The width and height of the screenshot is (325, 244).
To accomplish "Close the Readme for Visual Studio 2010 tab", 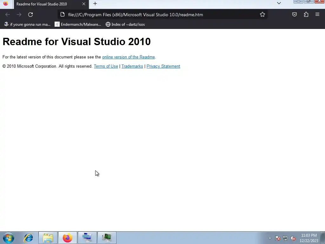I will tap(84, 4).
